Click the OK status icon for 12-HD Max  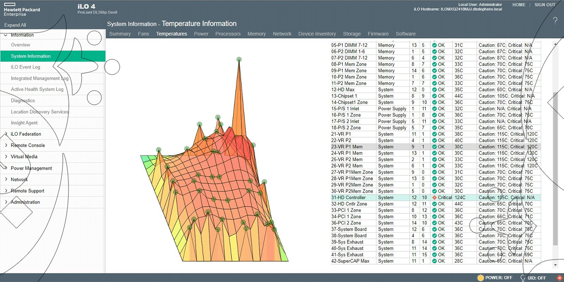435,90
